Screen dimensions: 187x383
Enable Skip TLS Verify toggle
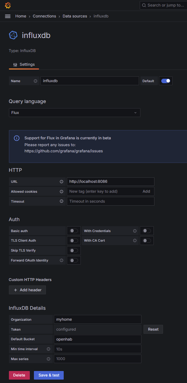(74, 250)
